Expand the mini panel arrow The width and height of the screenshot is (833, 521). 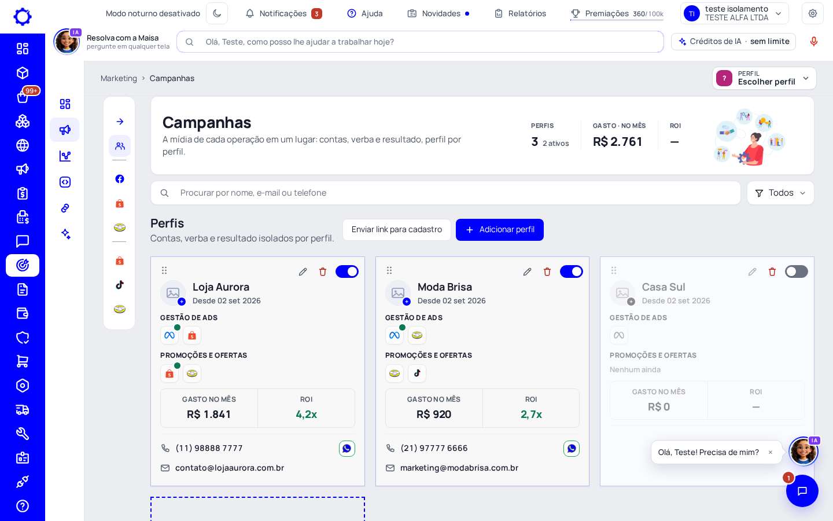pyautogui.click(x=120, y=122)
